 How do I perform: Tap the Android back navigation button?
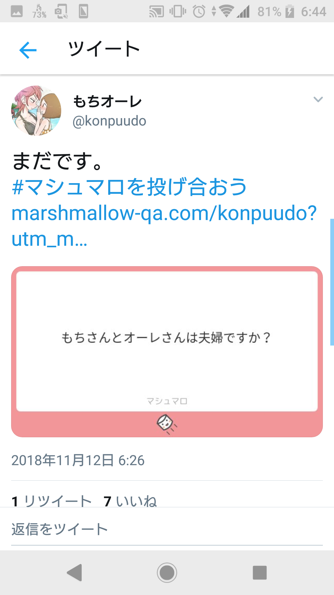coord(75,572)
